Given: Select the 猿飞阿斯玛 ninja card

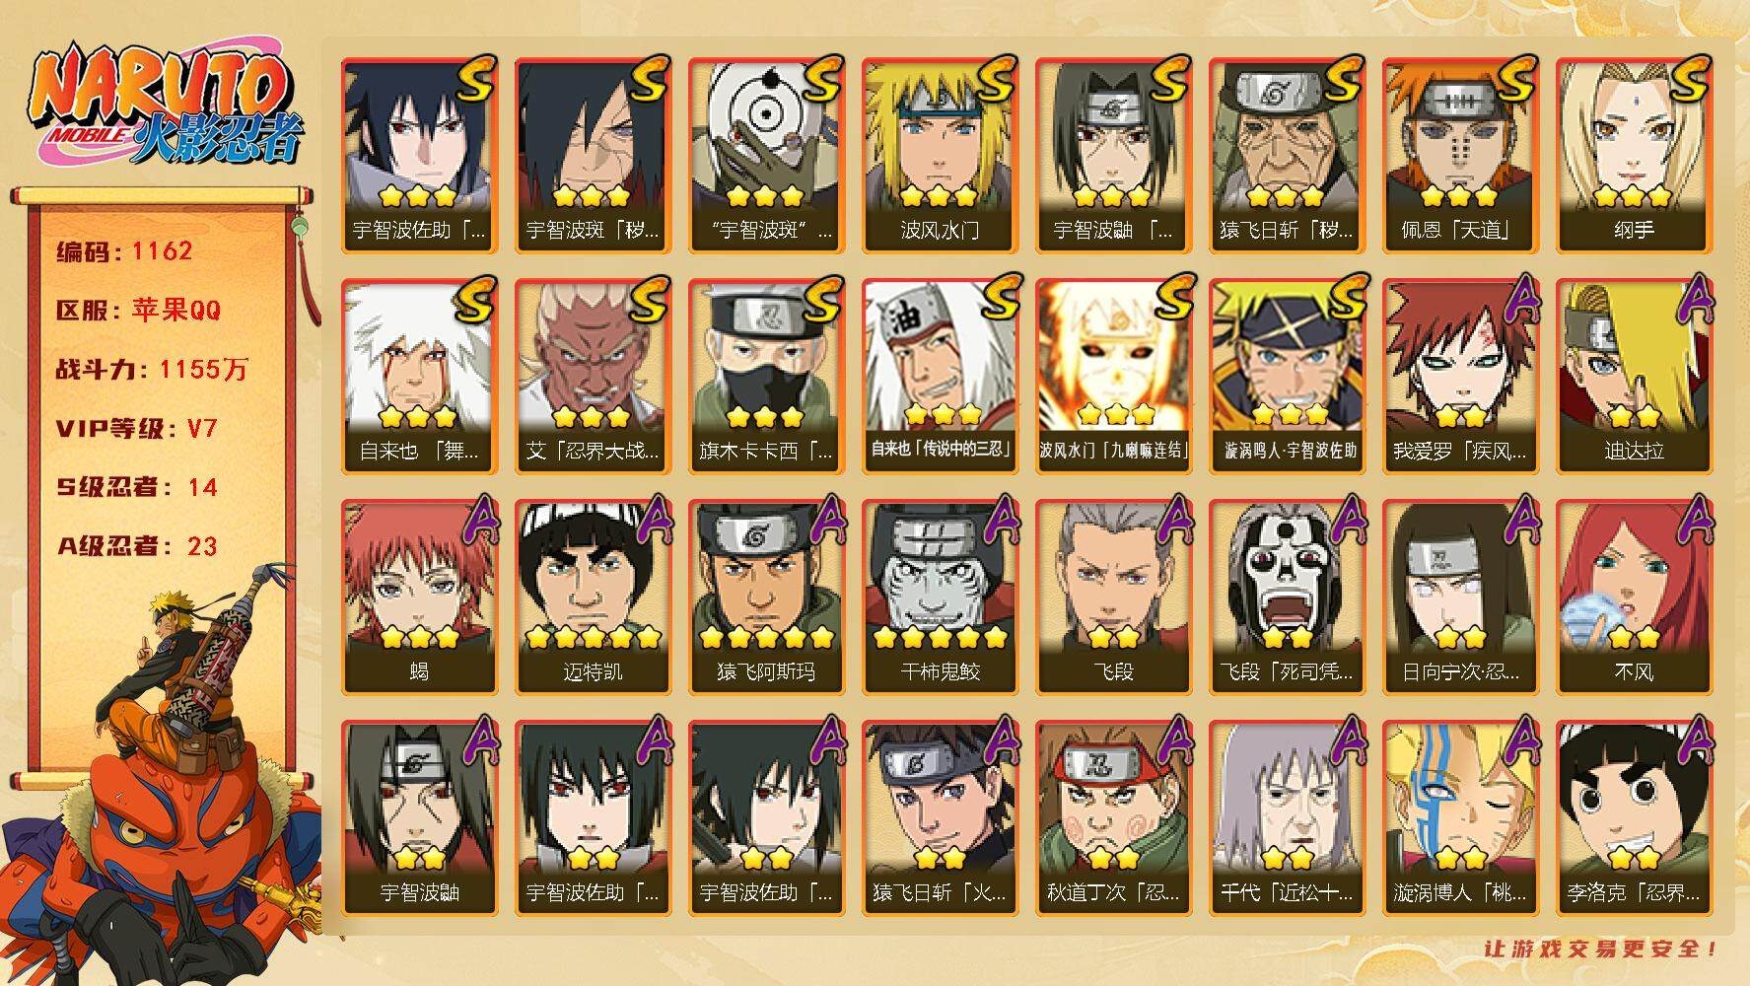Looking at the screenshot, I should click(766, 598).
